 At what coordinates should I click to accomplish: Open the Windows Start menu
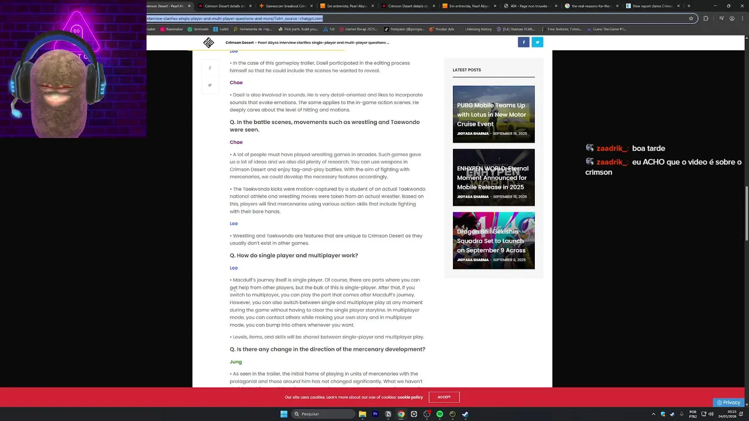[x=284, y=414]
